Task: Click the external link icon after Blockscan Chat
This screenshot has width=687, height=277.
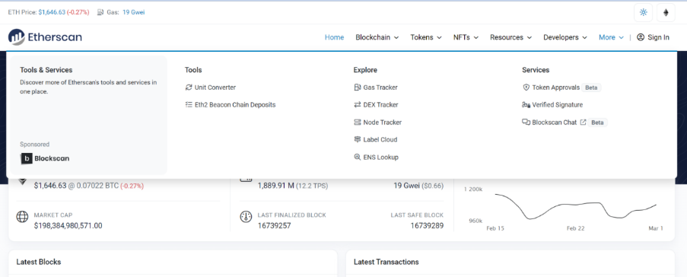Action: pyautogui.click(x=583, y=123)
